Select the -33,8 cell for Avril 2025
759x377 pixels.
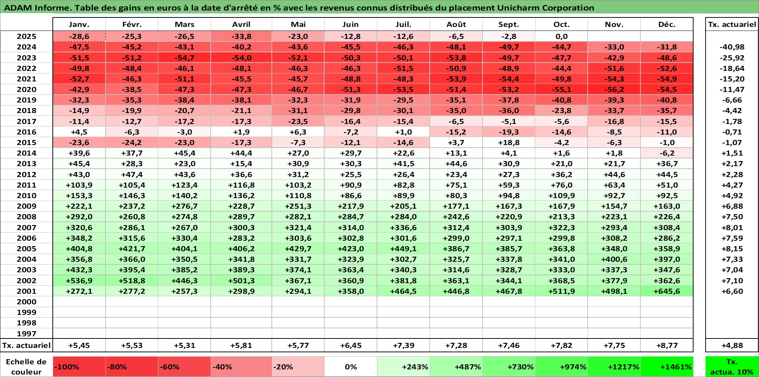click(x=241, y=36)
